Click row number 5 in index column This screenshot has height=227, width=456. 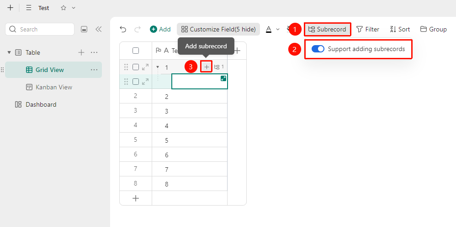pos(136,139)
